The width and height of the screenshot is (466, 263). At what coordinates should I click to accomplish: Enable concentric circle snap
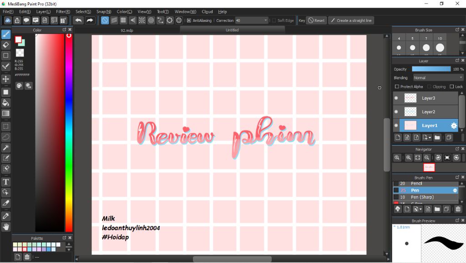(151, 20)
